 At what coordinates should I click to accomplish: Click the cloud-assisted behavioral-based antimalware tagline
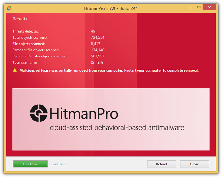[117, 128]
